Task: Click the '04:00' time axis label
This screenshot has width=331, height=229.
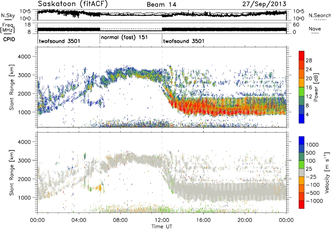Action: pyautogui.click(x=79, y=220)
